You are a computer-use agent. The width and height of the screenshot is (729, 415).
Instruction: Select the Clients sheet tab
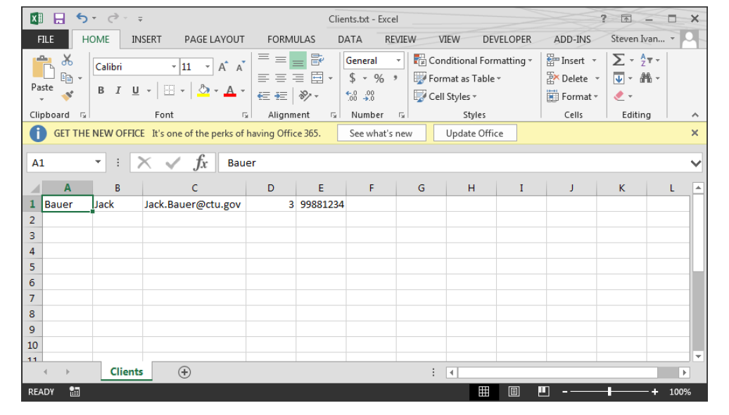[127, 372]
